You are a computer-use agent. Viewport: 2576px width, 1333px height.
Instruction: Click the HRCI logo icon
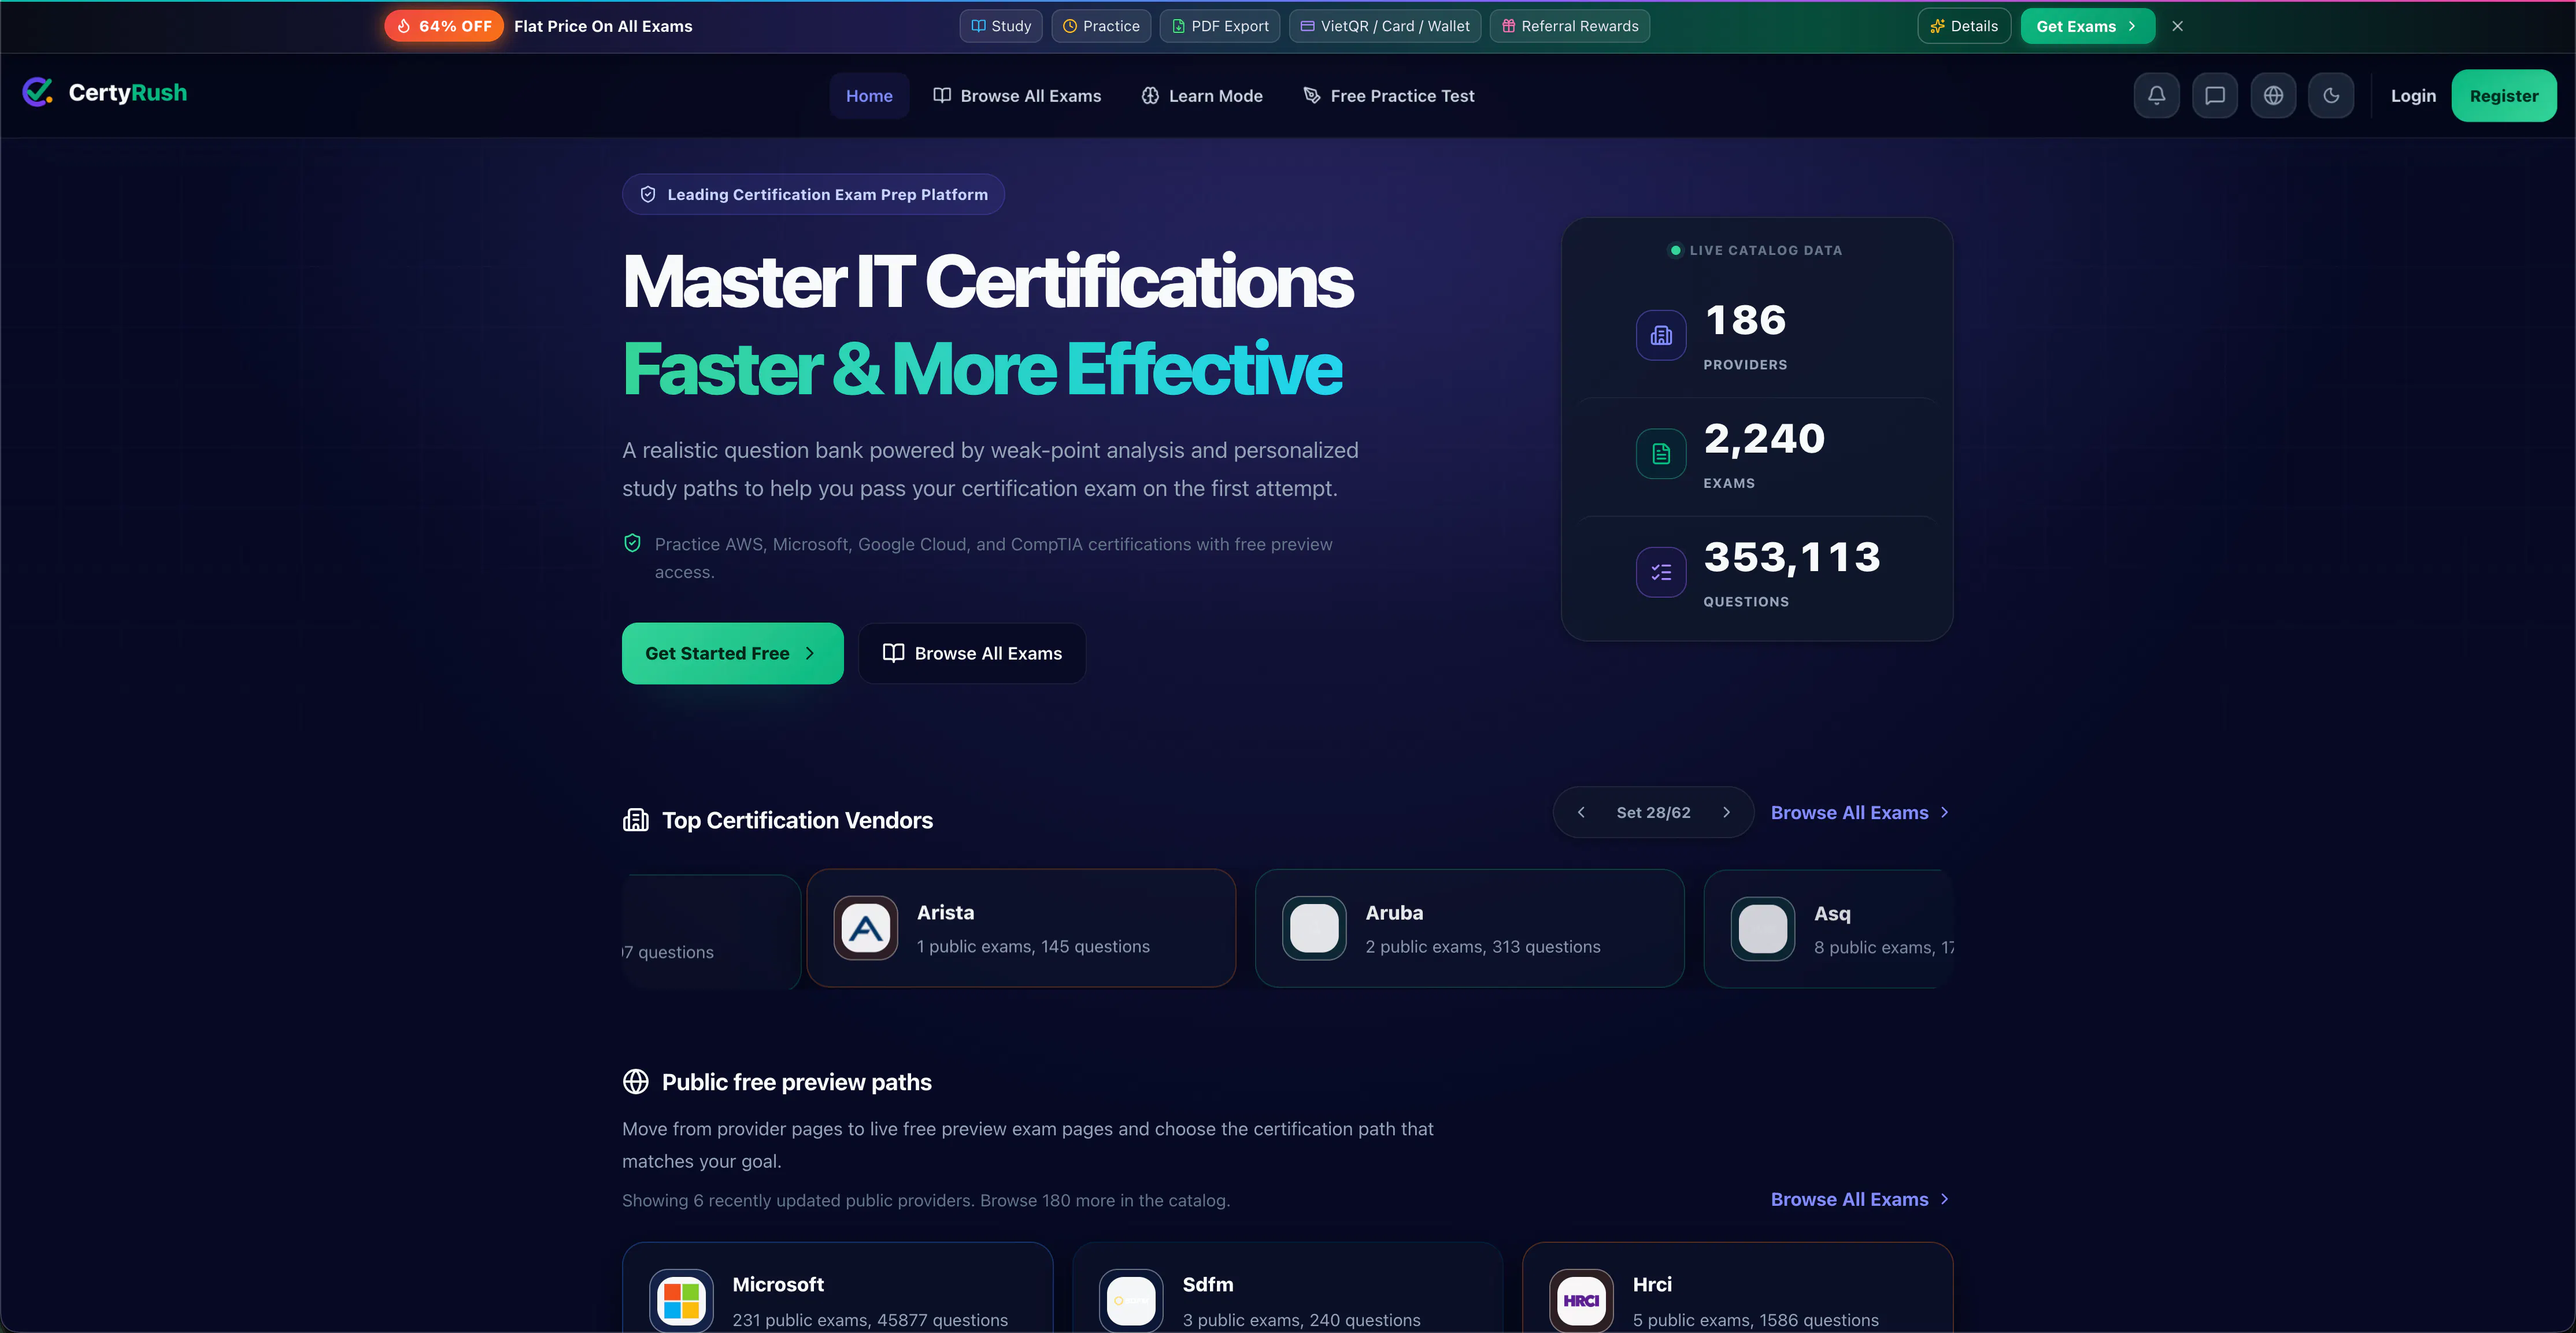pyautogui.click(x=1582, y=1301)
